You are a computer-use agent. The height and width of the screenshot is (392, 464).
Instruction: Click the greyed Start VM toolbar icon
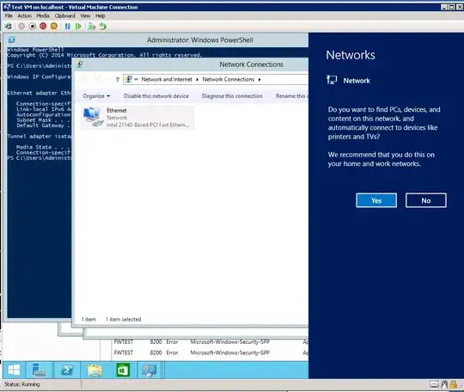tap(21, 27)
